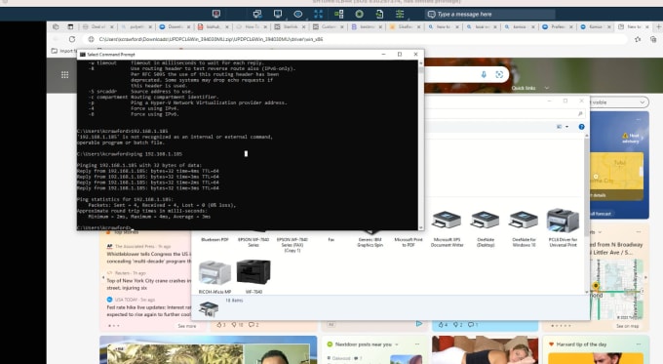Toggle the eye view icon in session toolbar
Image resolution: width=663 pixels, height=364 pixels.
point(298,14)
